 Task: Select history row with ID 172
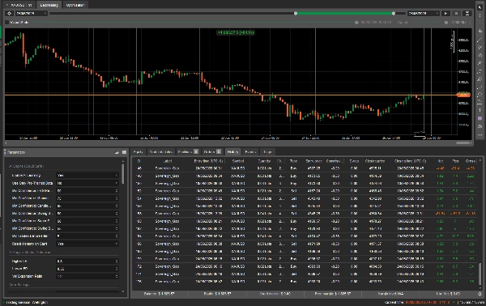click(305, 266)
